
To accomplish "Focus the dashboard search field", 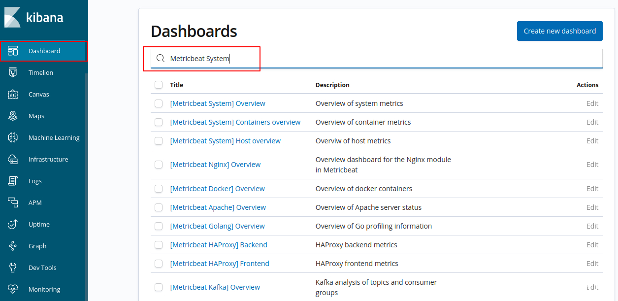I will (377, 58).
